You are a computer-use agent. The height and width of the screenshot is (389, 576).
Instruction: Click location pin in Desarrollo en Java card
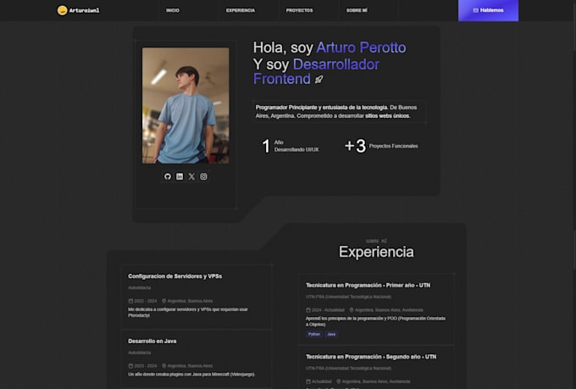[163, 366]
